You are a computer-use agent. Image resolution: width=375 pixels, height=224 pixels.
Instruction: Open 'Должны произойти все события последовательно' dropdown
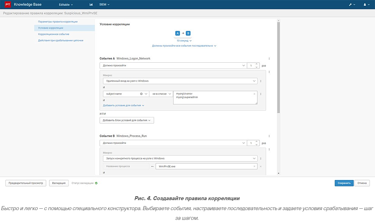point(184,46)
